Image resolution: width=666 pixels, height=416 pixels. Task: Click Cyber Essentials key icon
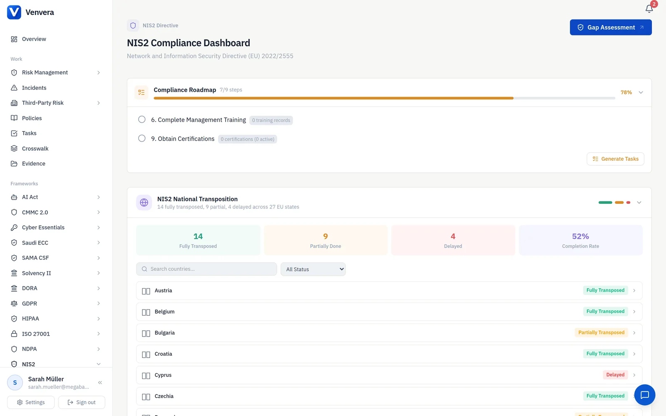point(14,228)
